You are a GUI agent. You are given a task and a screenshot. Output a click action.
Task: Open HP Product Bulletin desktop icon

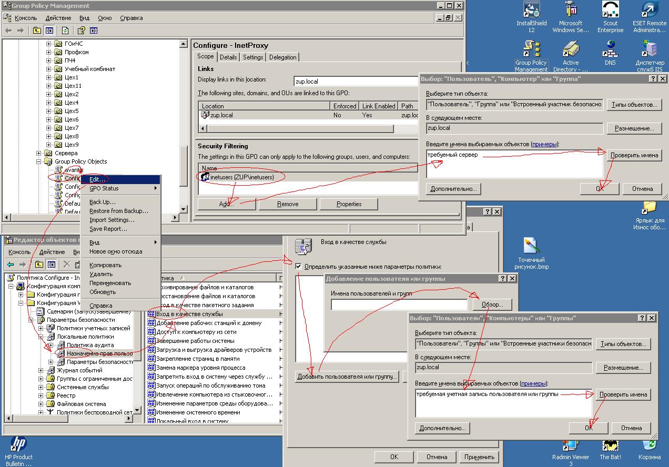[x=18, y=451]
